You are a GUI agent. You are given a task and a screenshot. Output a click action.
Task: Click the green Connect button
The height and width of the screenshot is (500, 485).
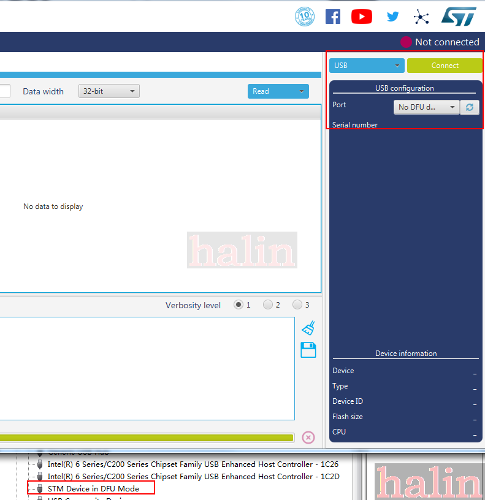tap(445, 66)
